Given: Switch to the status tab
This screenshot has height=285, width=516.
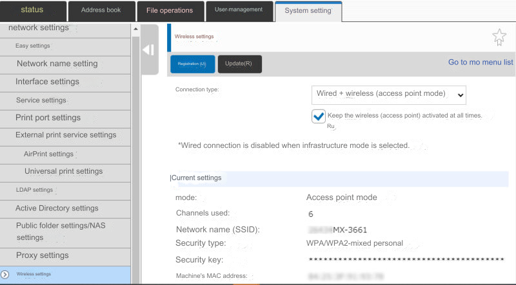Looking at the screenshot, I should 32,10.
